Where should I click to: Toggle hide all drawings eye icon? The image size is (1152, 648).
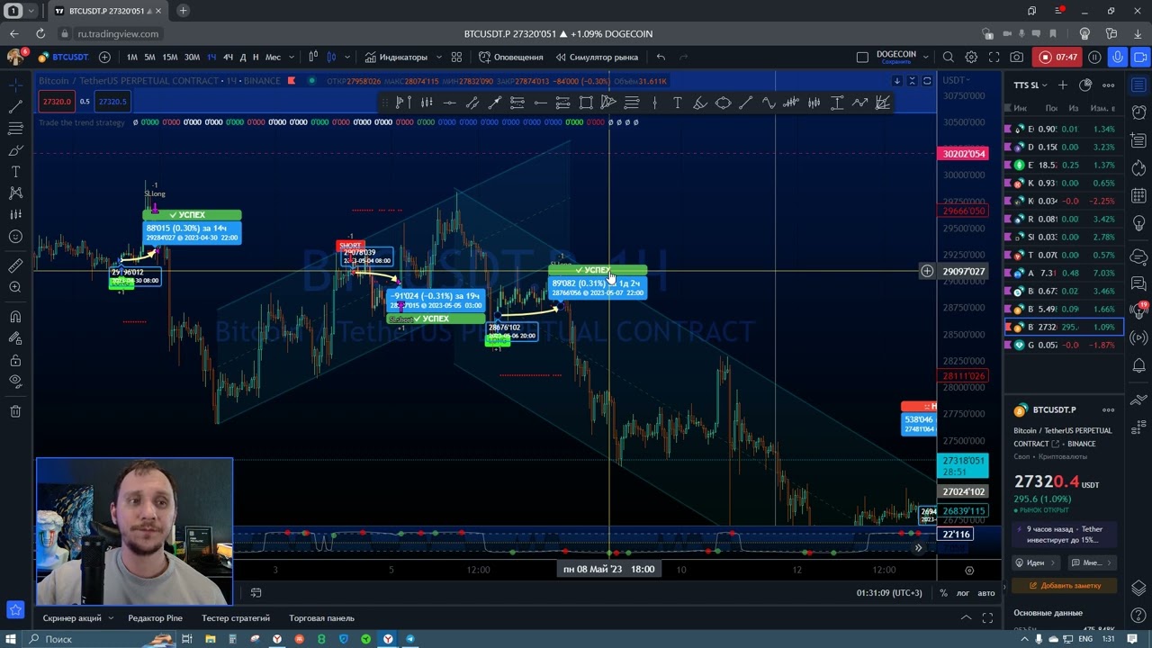point(15,381)
